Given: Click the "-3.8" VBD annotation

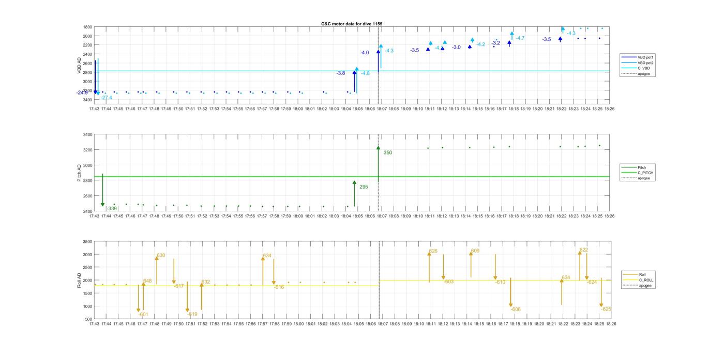Looking at the screenshot, I should coord(340,73).
